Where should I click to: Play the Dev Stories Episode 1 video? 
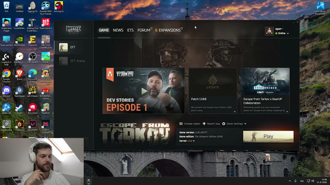144,91
